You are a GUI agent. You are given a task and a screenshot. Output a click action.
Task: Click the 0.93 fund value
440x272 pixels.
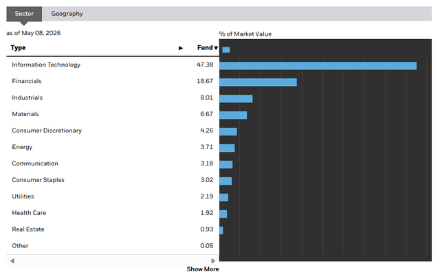pos(206,229)
